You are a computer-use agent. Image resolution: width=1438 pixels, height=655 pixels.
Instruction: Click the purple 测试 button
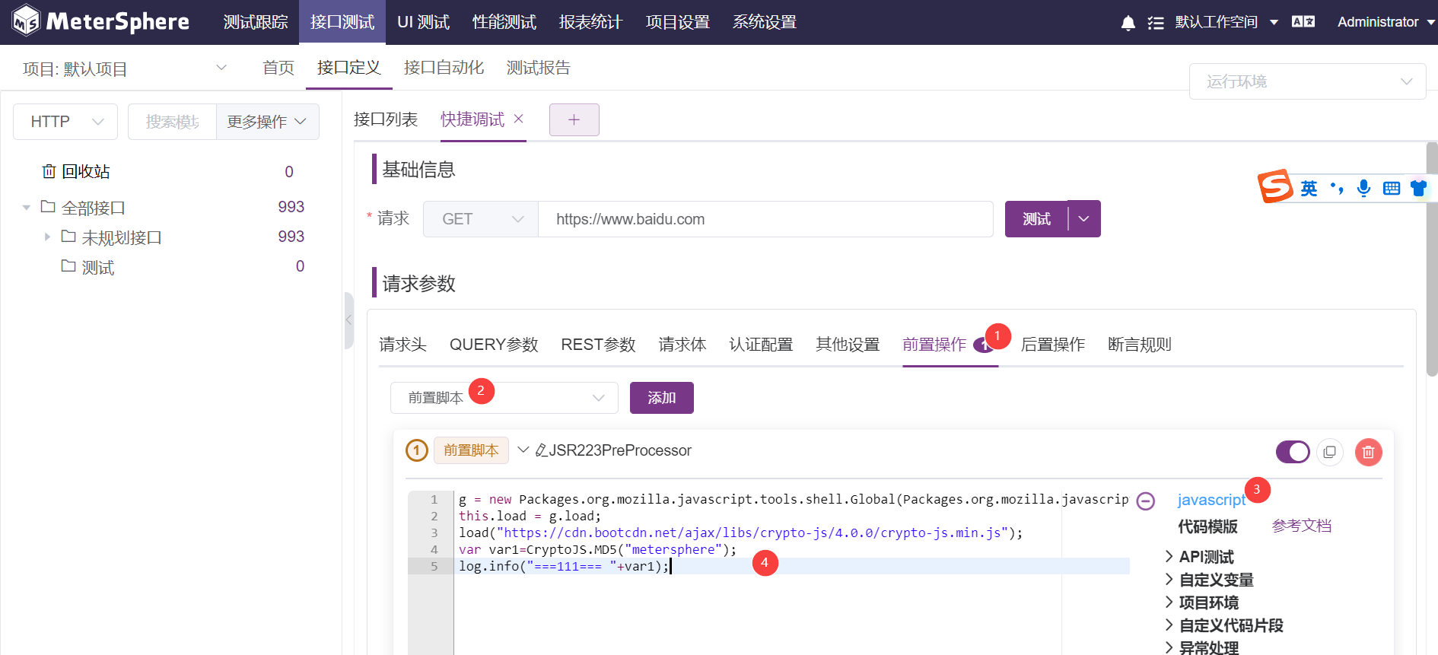(x=1036, y=219)
